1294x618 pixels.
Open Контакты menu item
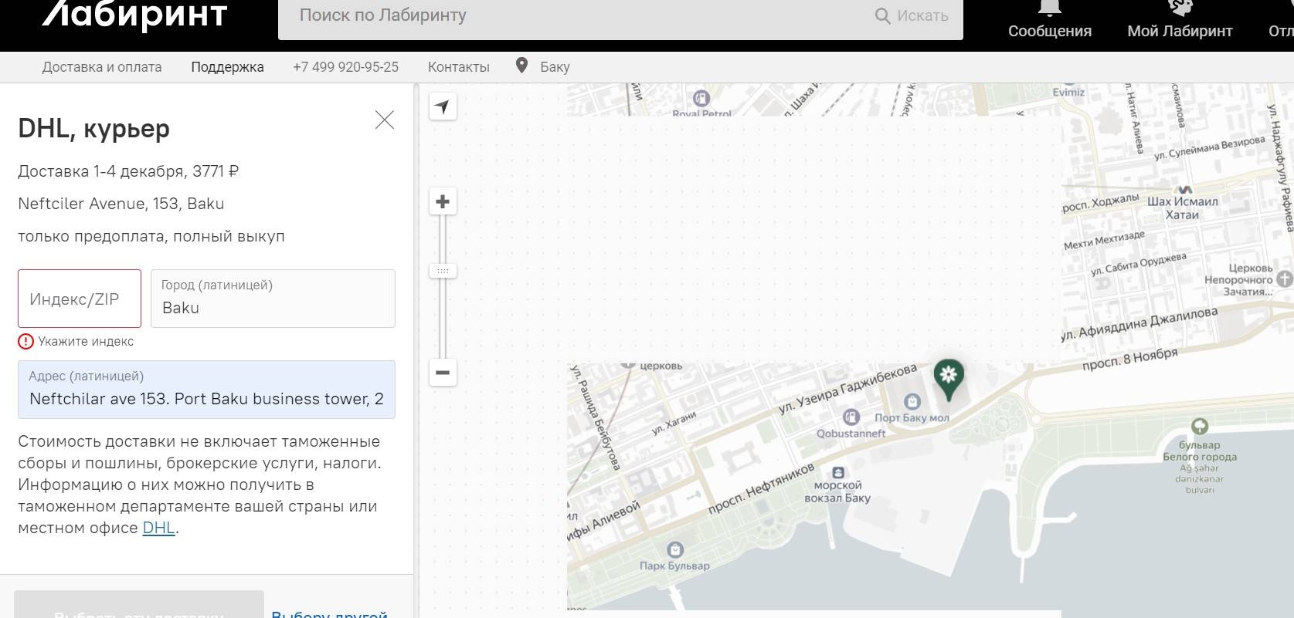click(459, 67)
